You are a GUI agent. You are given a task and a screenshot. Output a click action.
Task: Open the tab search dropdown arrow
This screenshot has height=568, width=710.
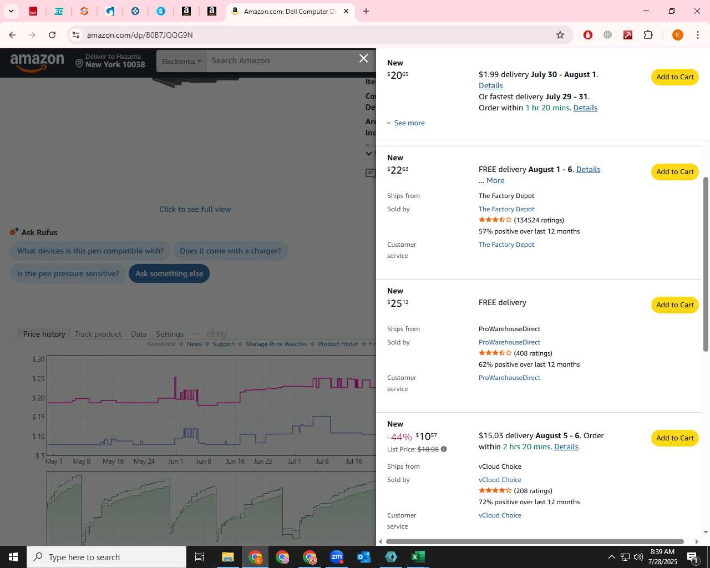pos(11,11)
